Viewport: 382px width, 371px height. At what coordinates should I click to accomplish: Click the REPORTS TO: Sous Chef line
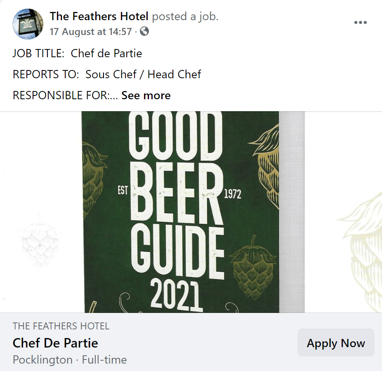point(107,75)
